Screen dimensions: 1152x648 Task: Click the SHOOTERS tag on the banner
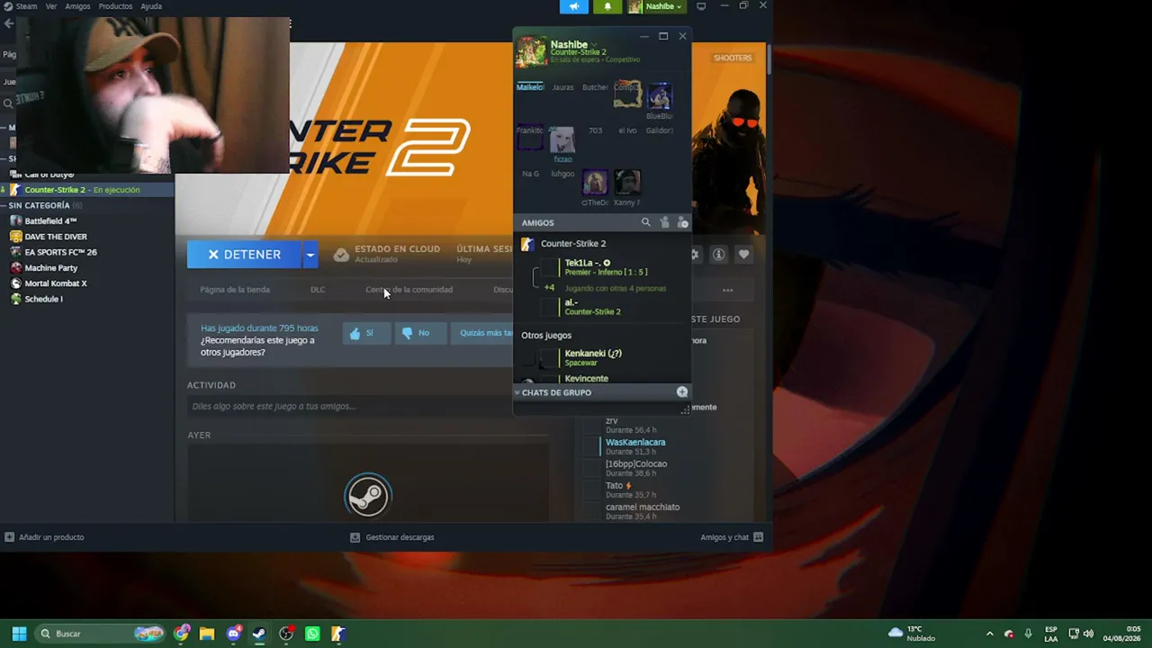(733, 58)
